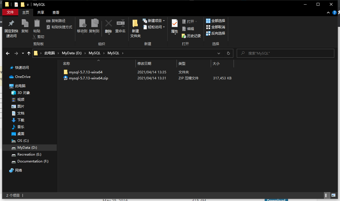Click Copy path (复制路径)

[x=56, y=21]
